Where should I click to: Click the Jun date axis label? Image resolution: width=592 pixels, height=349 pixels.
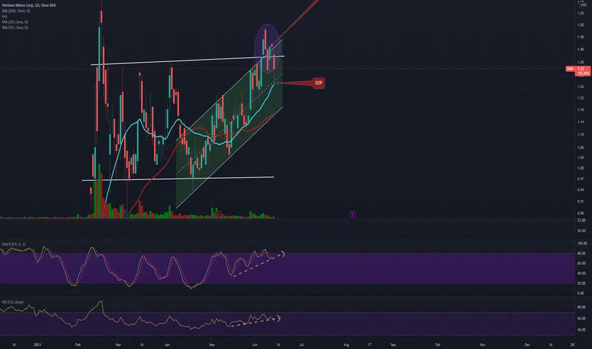[x=255, y=345]
